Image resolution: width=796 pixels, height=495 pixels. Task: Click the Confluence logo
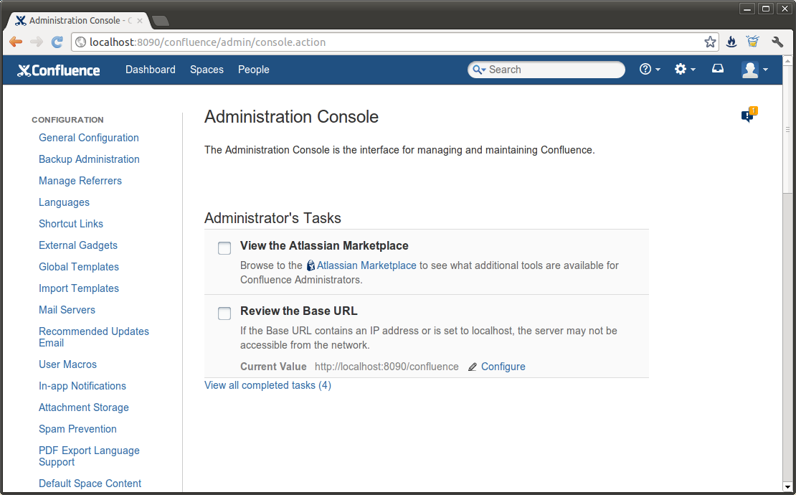tap(58, 70)
